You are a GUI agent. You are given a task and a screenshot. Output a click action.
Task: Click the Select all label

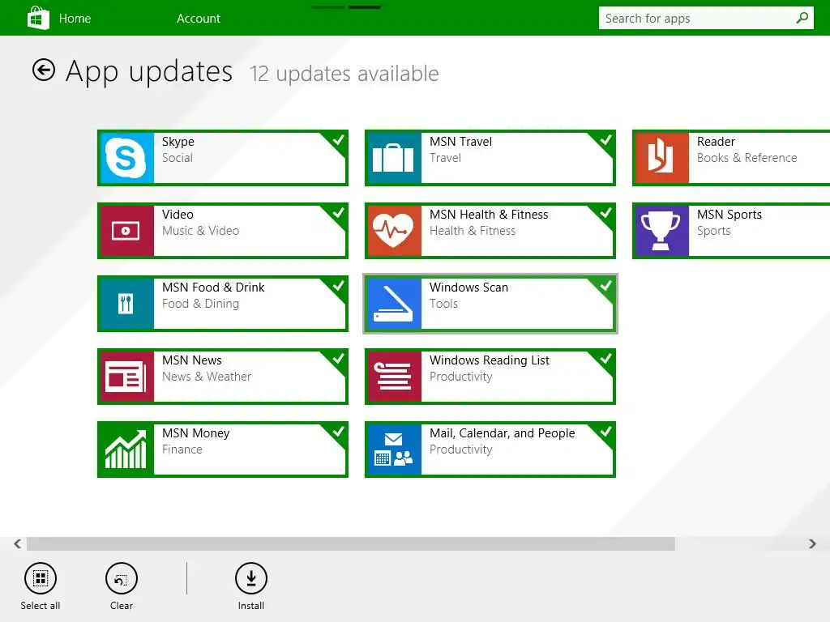pos(41,606)
